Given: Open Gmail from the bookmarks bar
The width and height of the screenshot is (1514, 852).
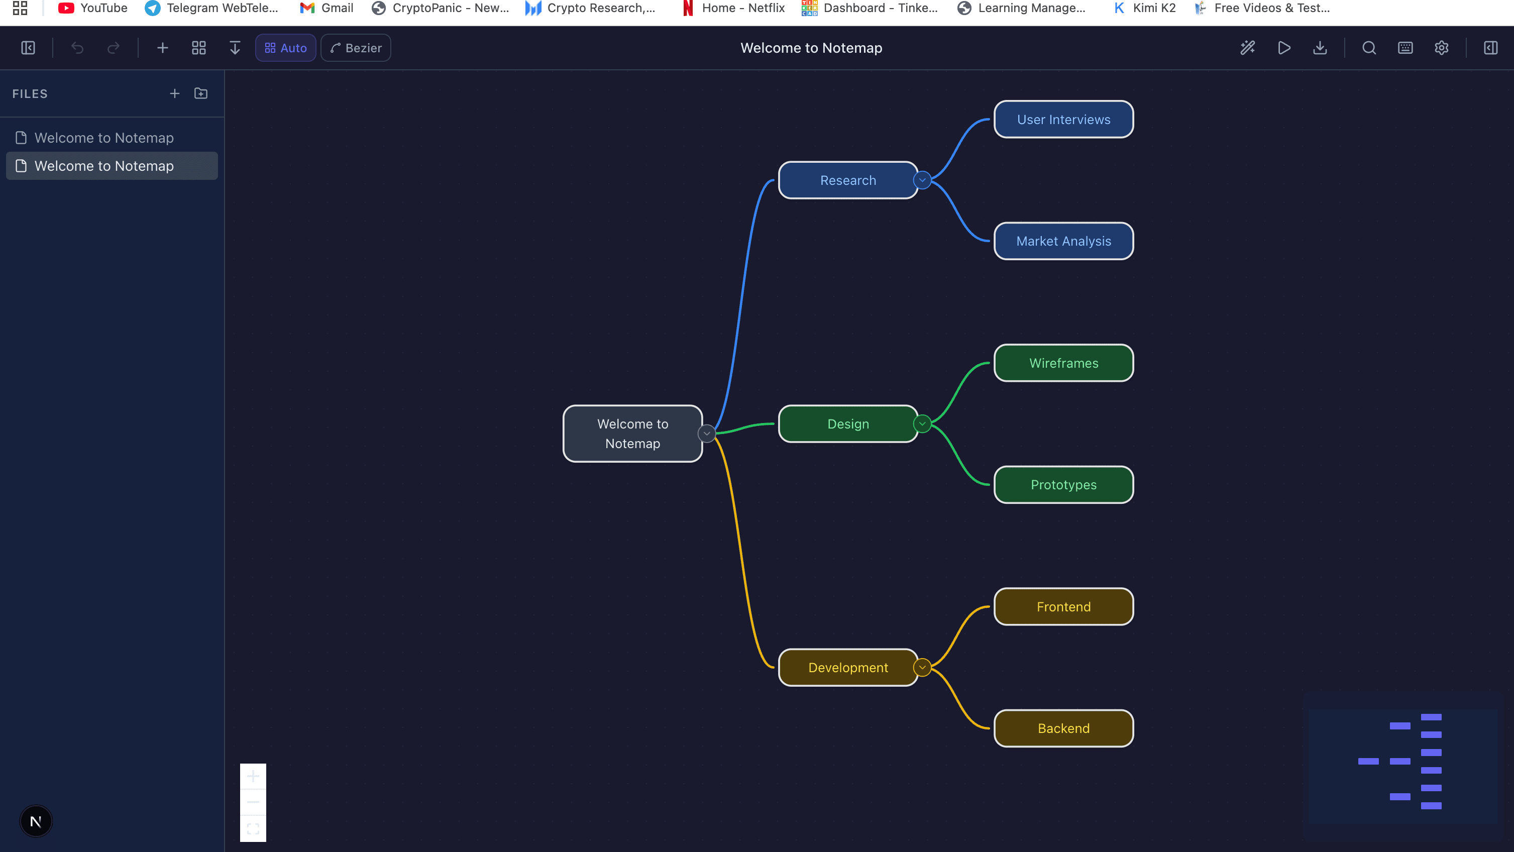Looking at the screenshot, I should [326, 8].
